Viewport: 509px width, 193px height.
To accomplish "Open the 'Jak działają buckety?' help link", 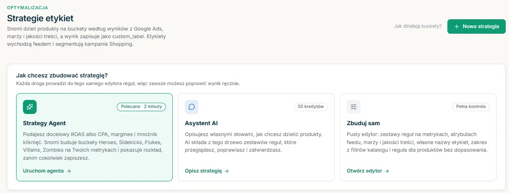I will click(x=418, y=26).
